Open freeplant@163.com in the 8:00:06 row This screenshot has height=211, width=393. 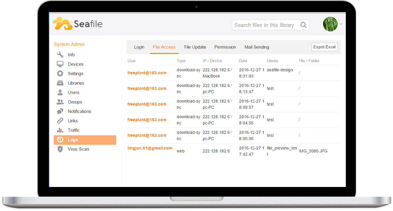pyautogui.click(x=147, y=135)
